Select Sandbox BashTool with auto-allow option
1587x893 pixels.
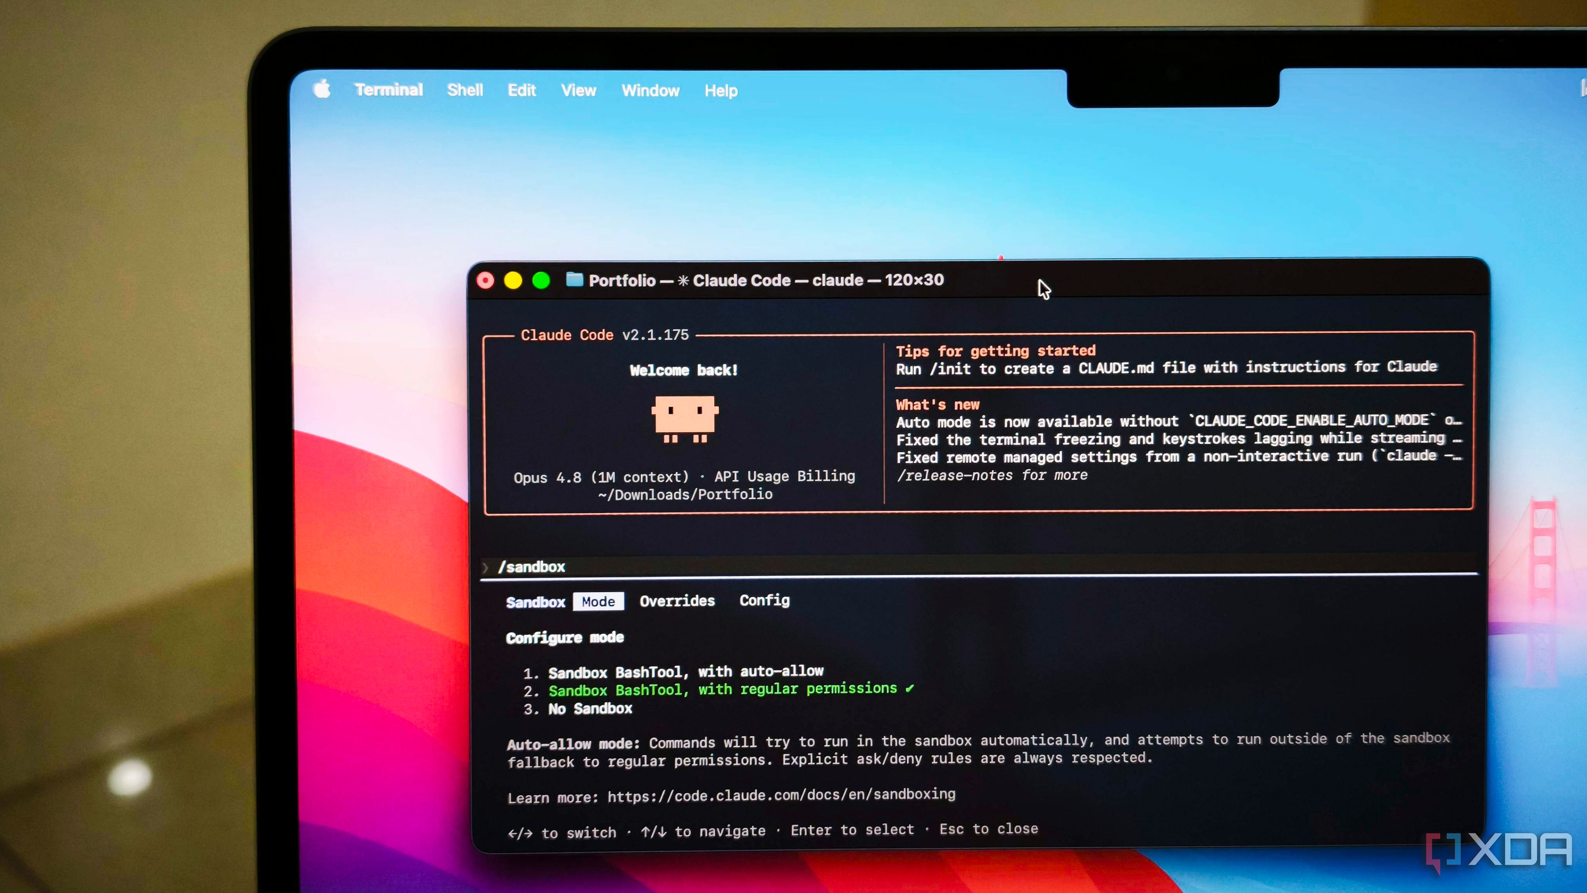[674, 672]
